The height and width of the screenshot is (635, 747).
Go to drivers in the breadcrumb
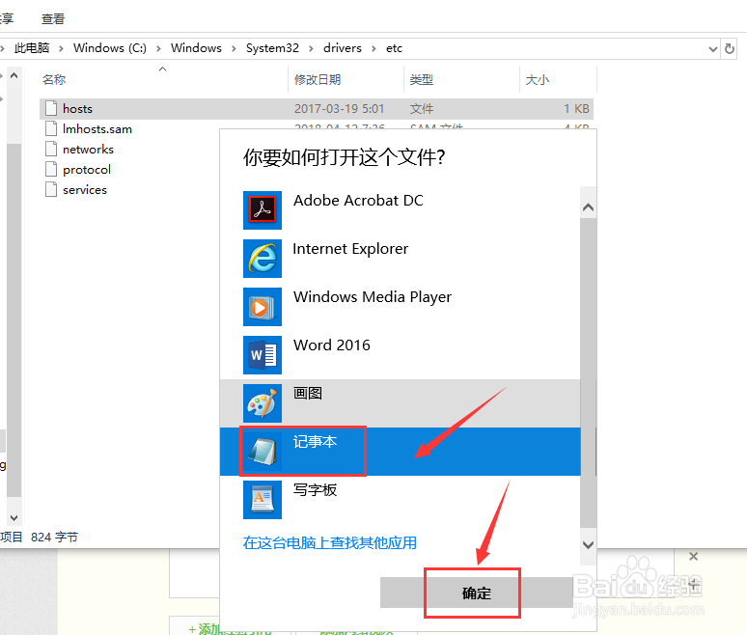pos(343,48)
